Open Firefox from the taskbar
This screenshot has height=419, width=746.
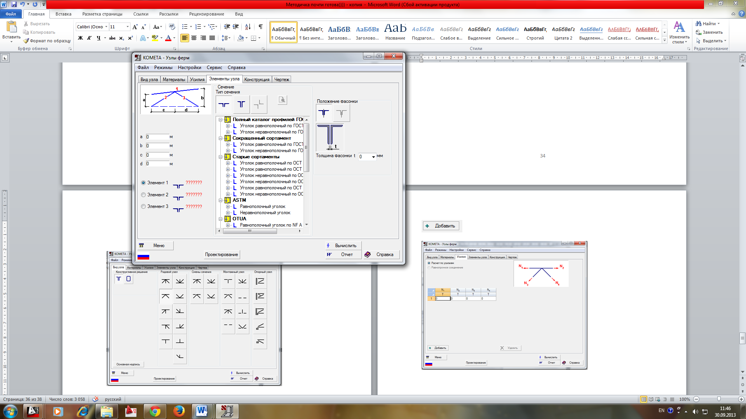(x=179, y=411)
